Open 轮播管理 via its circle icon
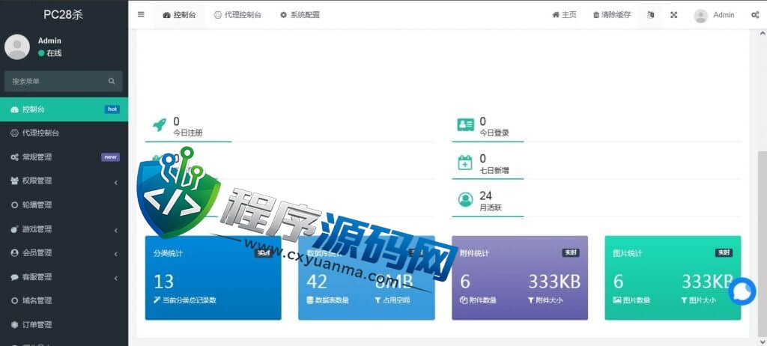The image size is (767, 346). coord(15,205)
